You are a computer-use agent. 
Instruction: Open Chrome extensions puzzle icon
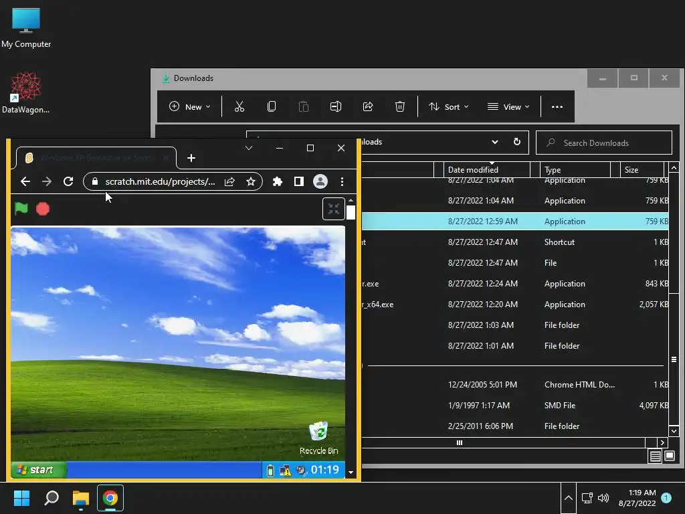278,181
